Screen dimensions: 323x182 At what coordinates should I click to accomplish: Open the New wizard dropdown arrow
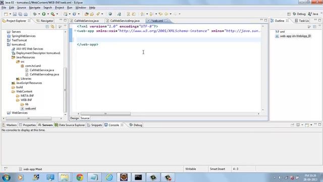(x=10, y=14)
